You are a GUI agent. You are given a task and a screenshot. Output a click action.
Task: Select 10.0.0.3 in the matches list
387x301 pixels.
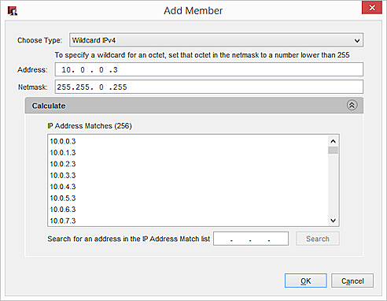point(63,141)
